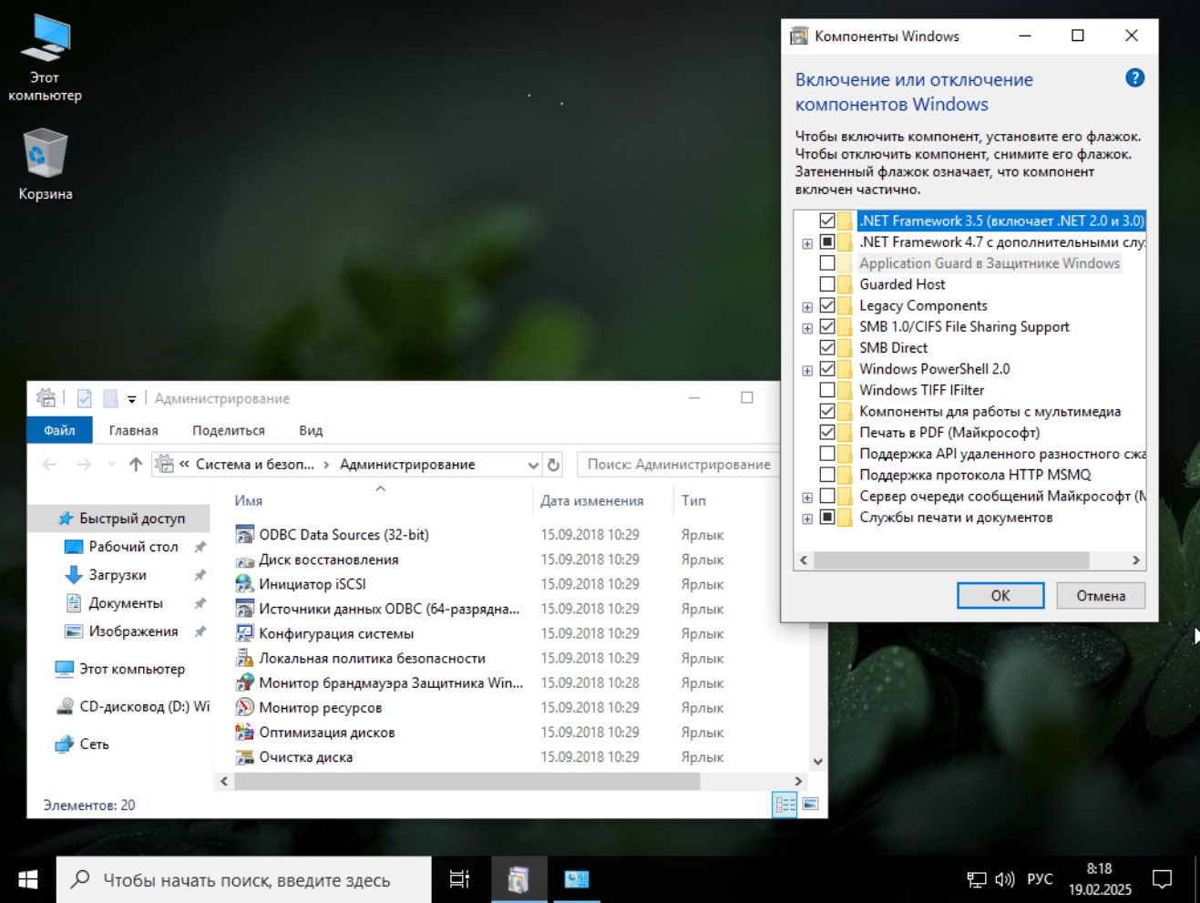1200x903 pixels.
Task: Uncheck SMB Direct component
Action: (829, 347)
